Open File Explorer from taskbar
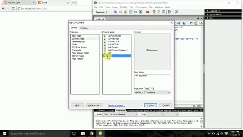The image size is (243, 137). coord(83,134)
